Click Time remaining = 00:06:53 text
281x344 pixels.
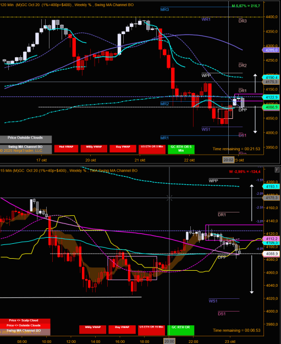[x=236, y=330]
